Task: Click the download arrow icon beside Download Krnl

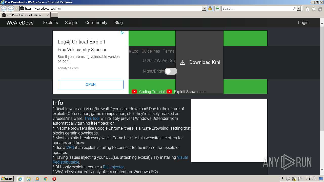Action: 183,62
